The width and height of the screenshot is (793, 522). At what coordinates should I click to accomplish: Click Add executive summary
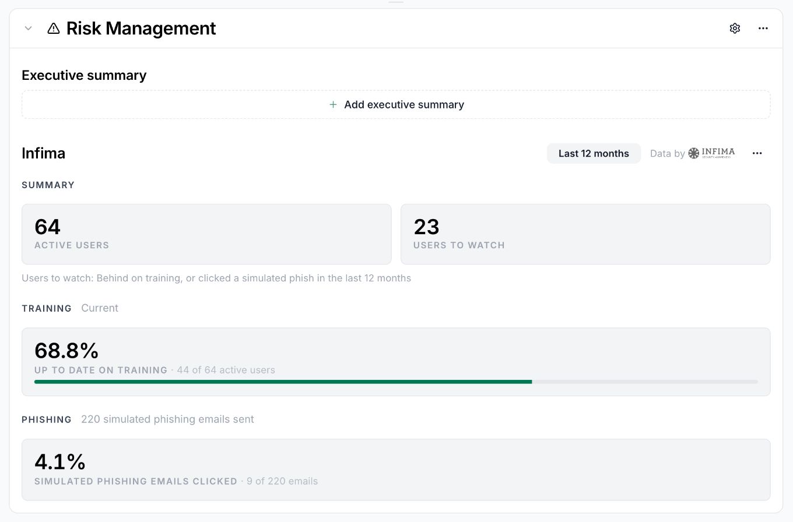pos(396,105)
